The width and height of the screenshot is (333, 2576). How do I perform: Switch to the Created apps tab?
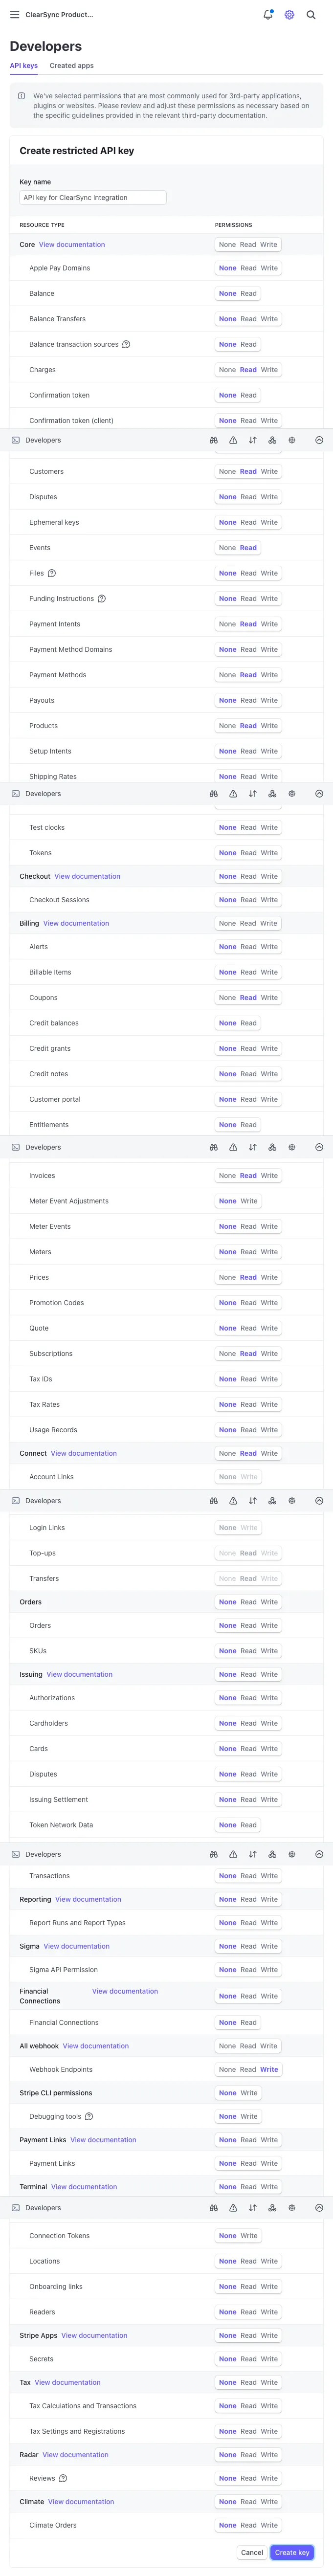(x=72, y=66)
